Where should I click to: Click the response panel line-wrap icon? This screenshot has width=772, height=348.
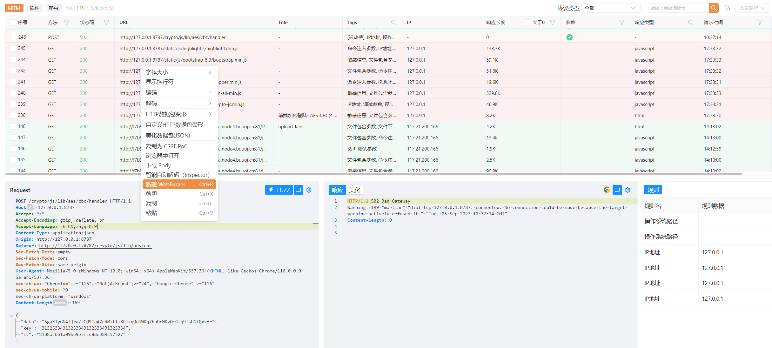click(617, 190)
